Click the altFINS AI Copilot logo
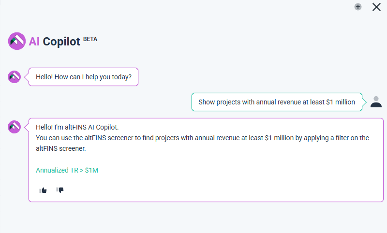Image resolution: width=387 pixels, height=233 pixels. pyautogui.click(x=16, y=41)
